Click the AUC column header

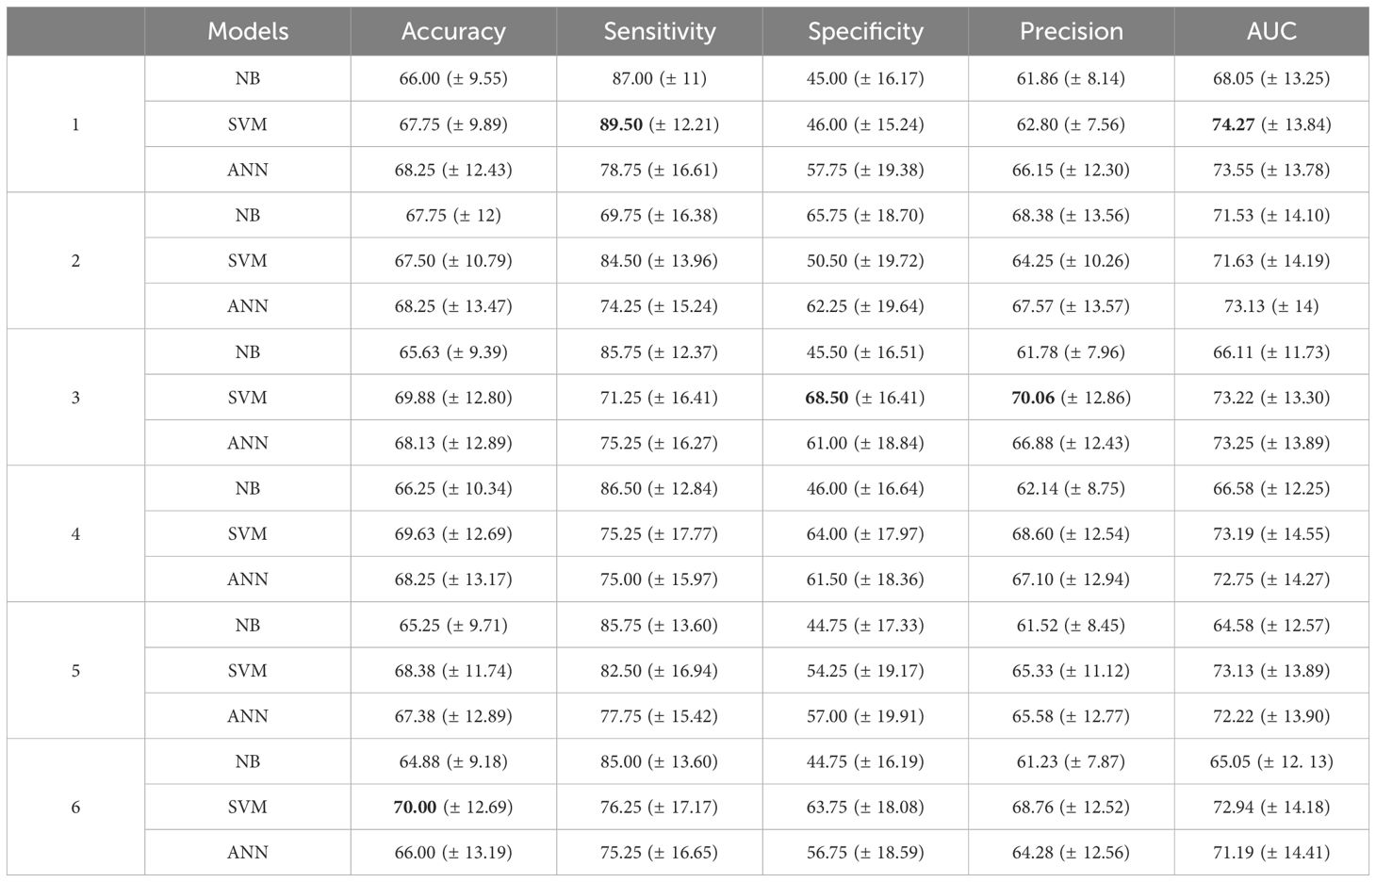tap(1270, 31)
